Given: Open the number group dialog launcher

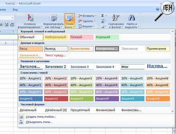Looking at the screenshot, I should pyautogui.click(x=13, y=31).
